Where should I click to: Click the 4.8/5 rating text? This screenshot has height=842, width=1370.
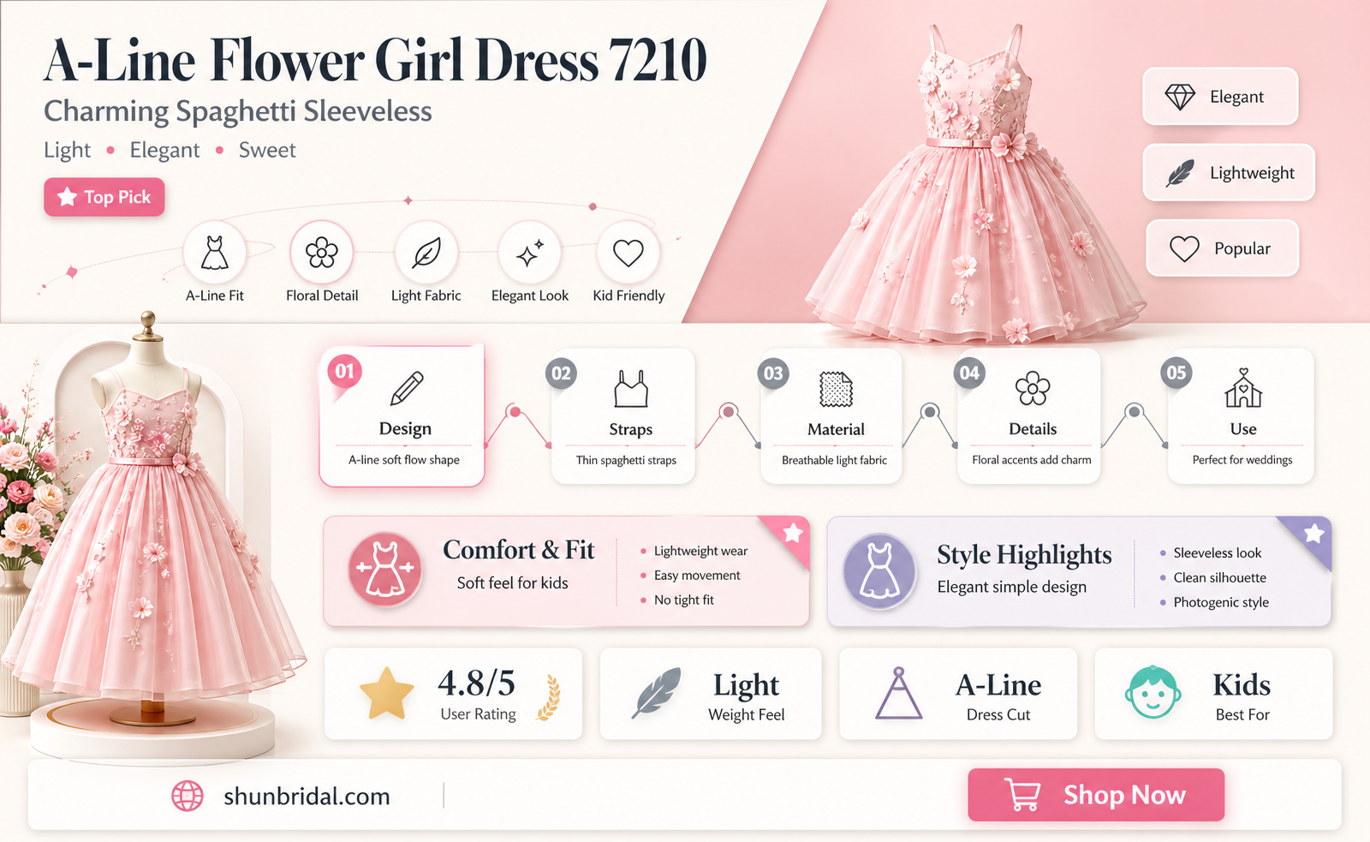(476, 684)
